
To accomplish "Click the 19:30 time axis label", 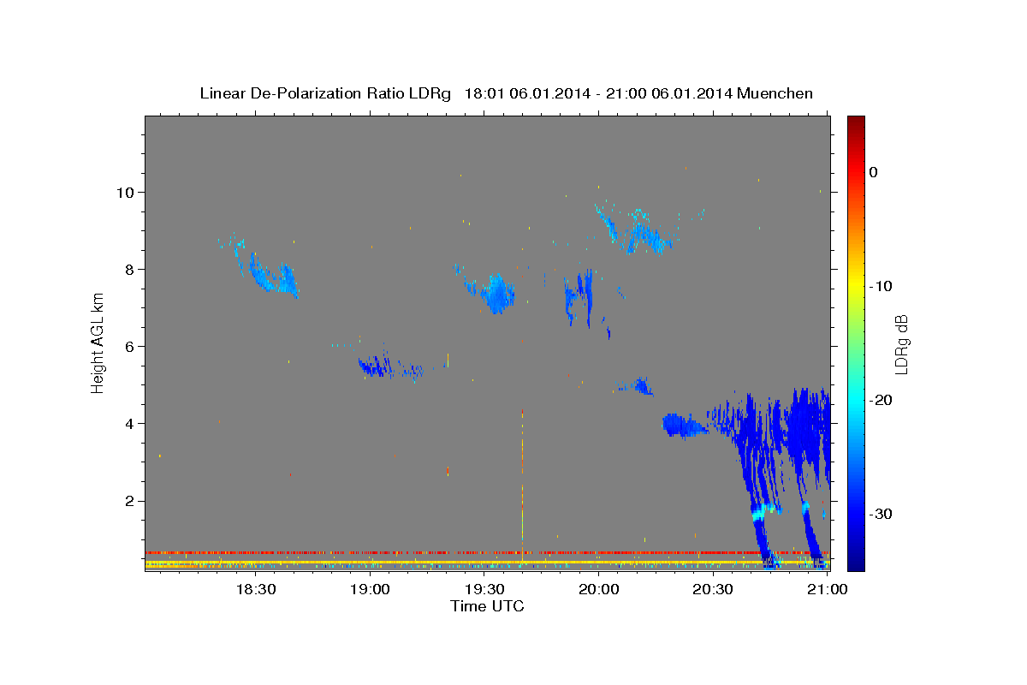I will pyautogui.click(x=484, y=589).
